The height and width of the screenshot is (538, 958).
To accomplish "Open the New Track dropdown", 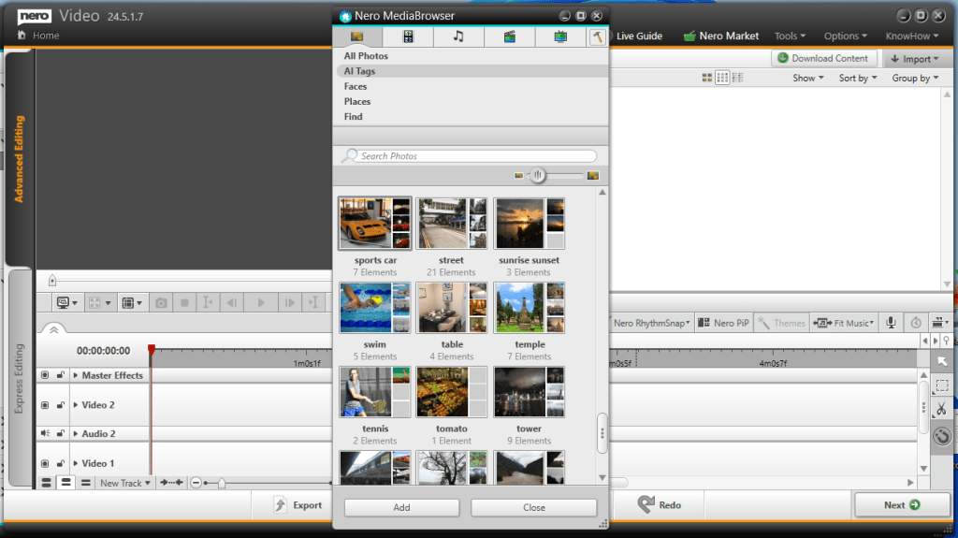I will pos(125,483).
